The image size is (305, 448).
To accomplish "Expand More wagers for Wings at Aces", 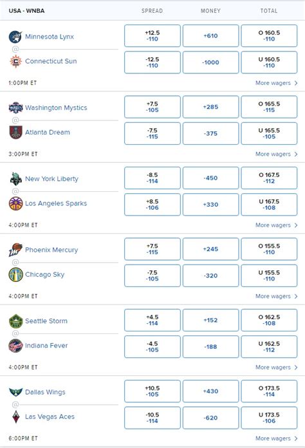I will pyautogui.click(x=276, y=438).
